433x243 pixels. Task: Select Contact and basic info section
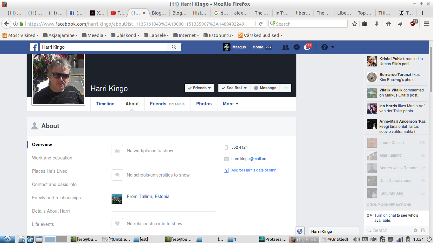tap(54, 184)
